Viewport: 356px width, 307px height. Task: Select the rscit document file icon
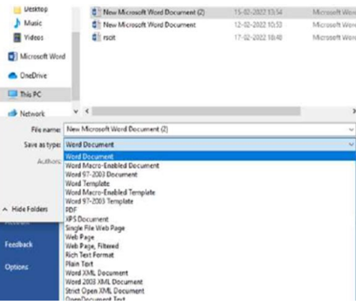pyautogui.click(x=97, y=38)
